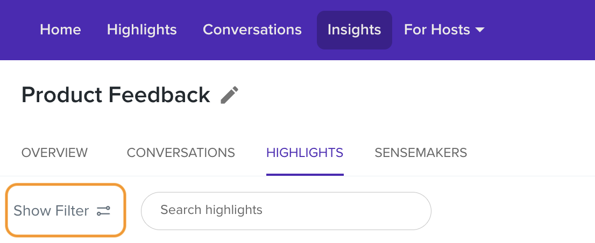
Task: Toggle the Show Filter panel
Action: 65,210
